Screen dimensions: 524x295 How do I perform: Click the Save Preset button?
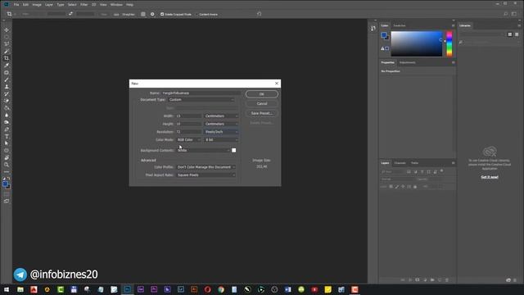[262, 113]
